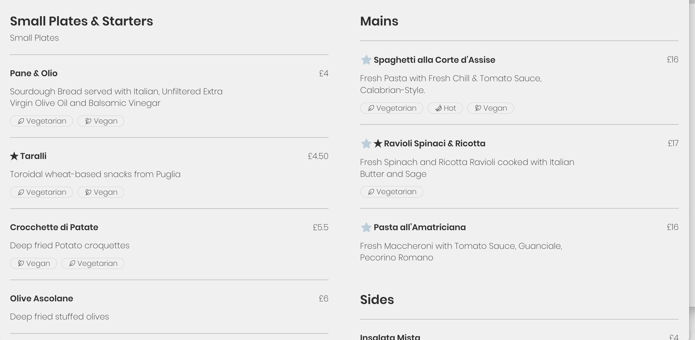Click the Vegan tag under Pane & Olio

(x=101, y=121)
